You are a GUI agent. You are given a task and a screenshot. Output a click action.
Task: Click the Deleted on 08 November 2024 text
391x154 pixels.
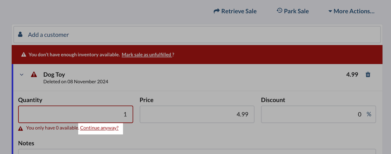[x=76, y=81]
